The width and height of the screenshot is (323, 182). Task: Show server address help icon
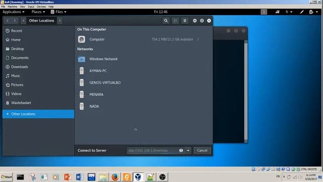coord(181,151)
